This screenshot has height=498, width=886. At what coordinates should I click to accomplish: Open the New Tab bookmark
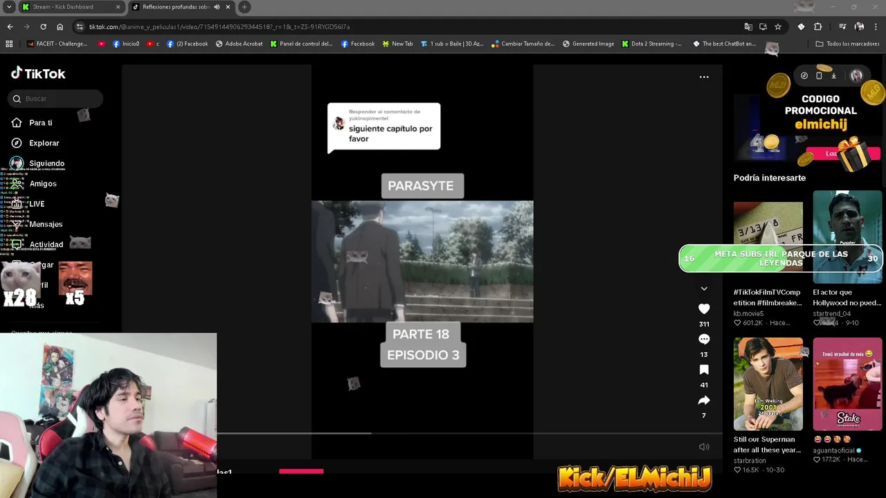coord(397,44)
